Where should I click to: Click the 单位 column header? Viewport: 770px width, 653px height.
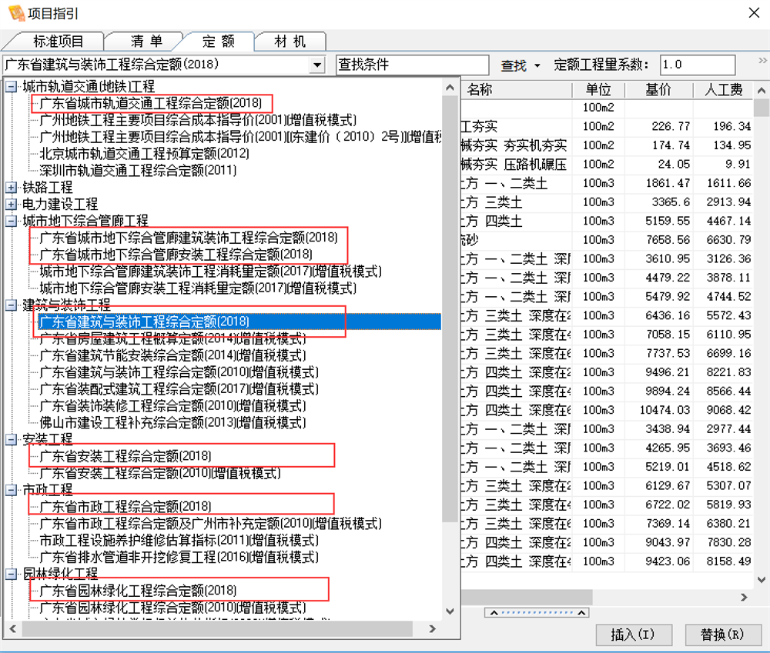click(x=598, y=90)
